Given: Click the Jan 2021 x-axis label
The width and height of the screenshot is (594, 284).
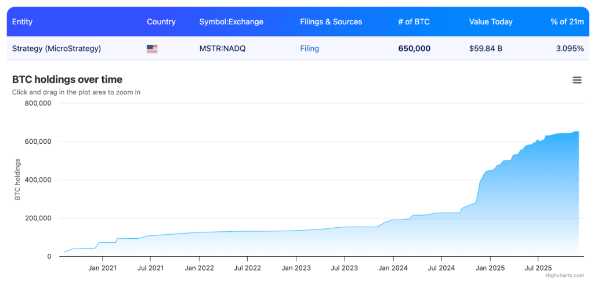Looking at the screenshot, I should click(102, 268).
